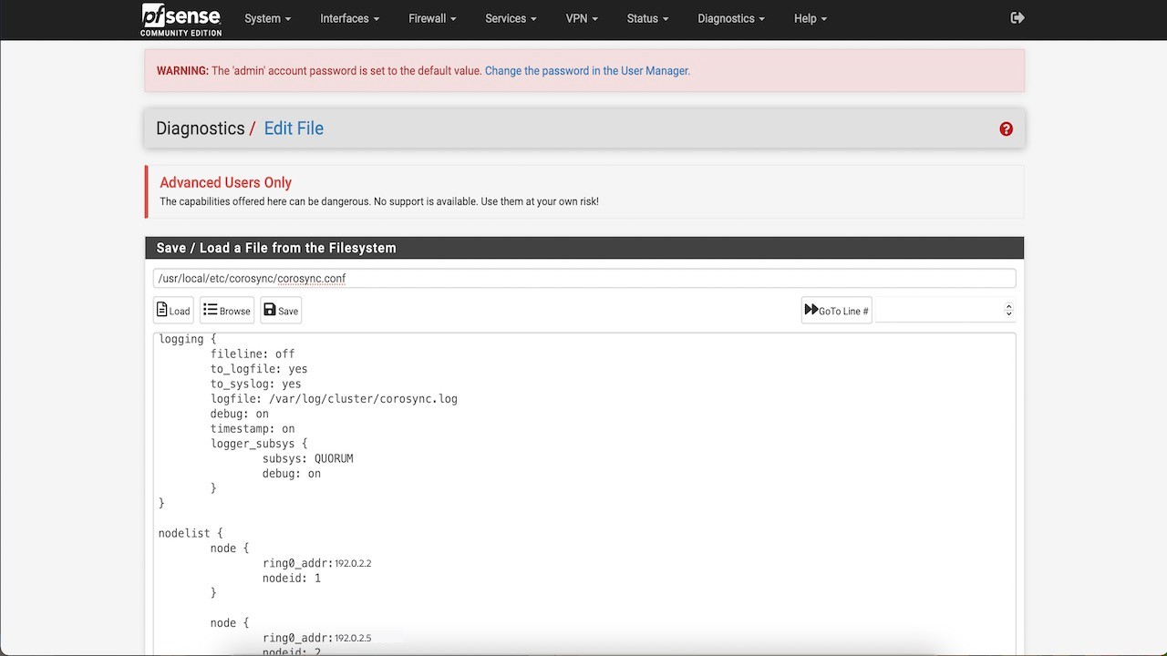
Task: Open the System dropdown menu
Action: (x=267, y=18)
